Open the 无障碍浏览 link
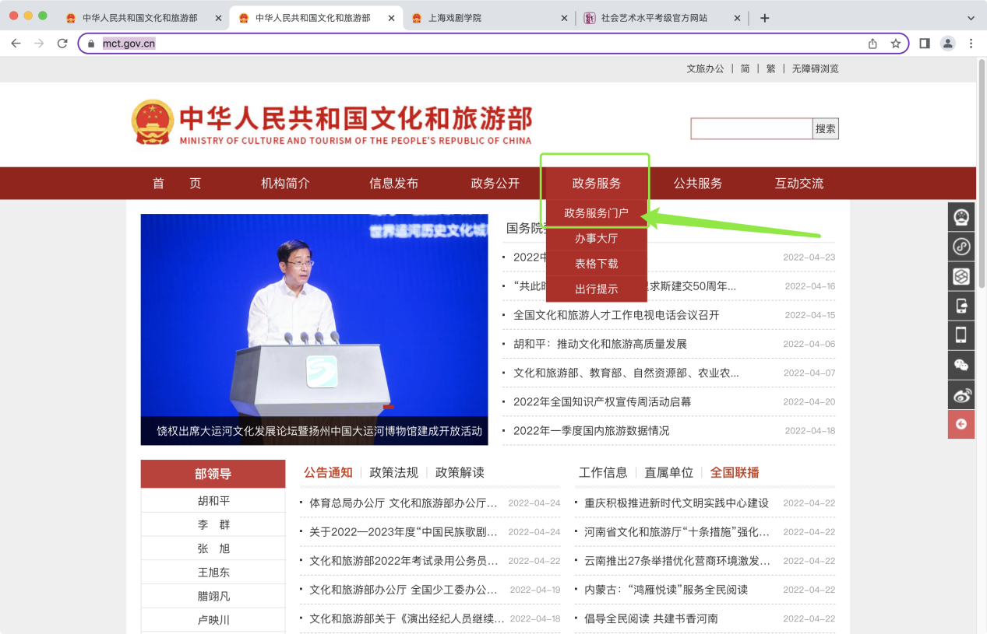The width and height of the screenshot is (987, 634). 815,68
